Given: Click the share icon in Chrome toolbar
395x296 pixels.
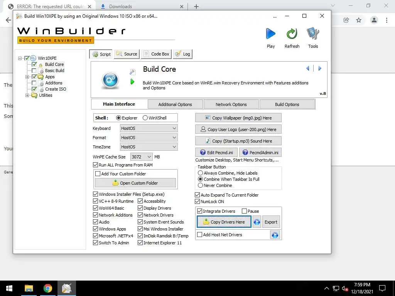Looking at the screenshot, I should pos(346,20).
